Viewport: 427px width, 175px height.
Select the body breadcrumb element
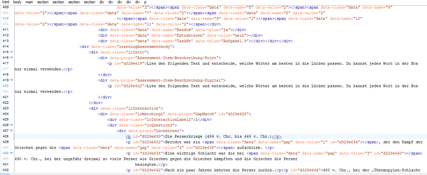17,2
